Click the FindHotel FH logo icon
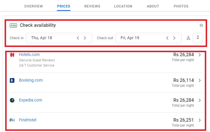 (12, 120)
